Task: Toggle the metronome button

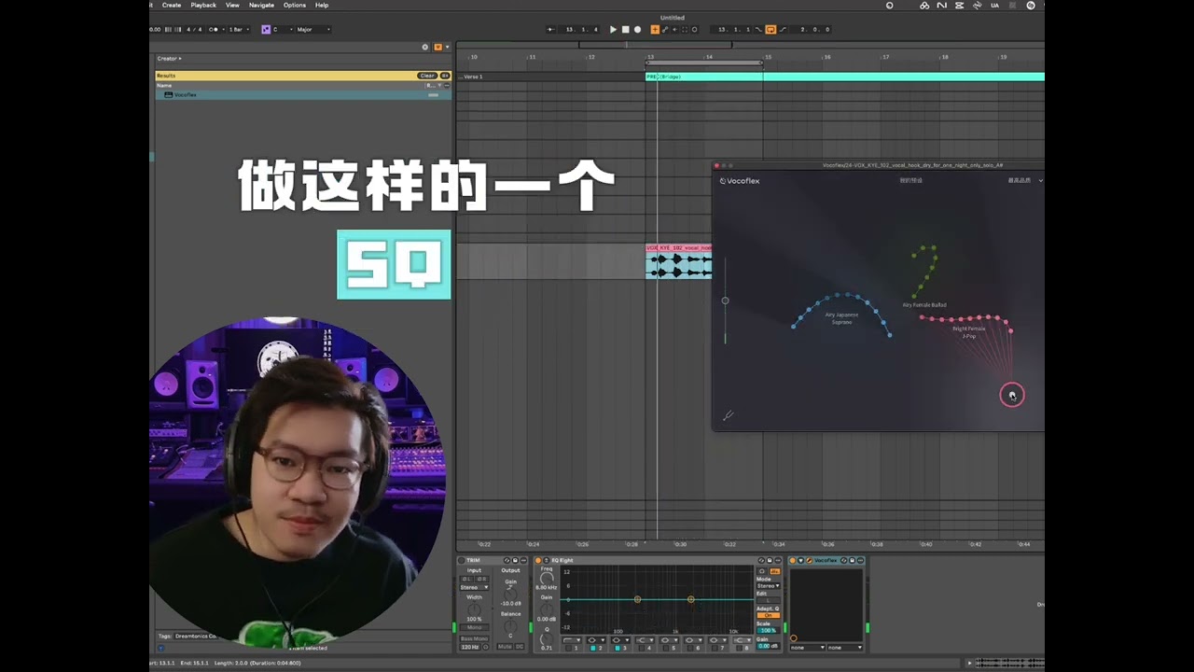Action: click(214, 29)
